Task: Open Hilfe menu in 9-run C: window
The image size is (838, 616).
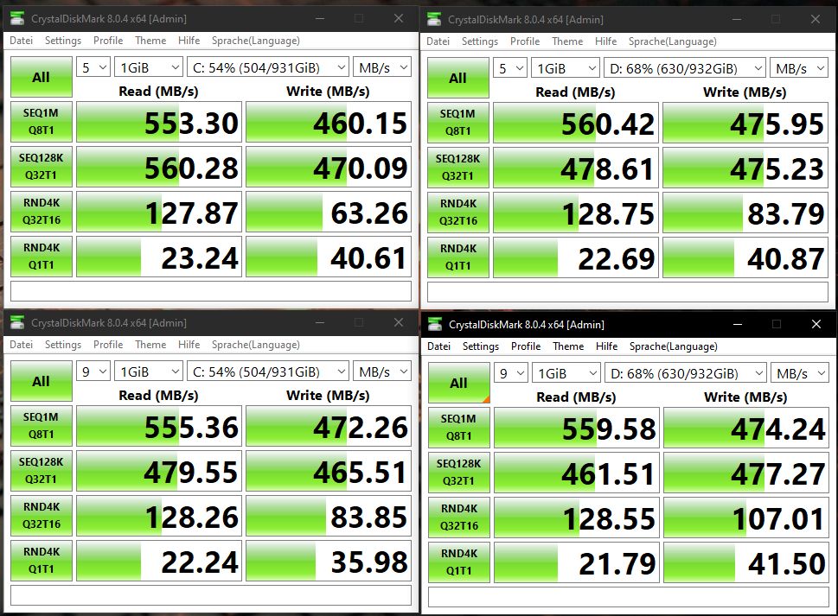Action: point(189,345)
